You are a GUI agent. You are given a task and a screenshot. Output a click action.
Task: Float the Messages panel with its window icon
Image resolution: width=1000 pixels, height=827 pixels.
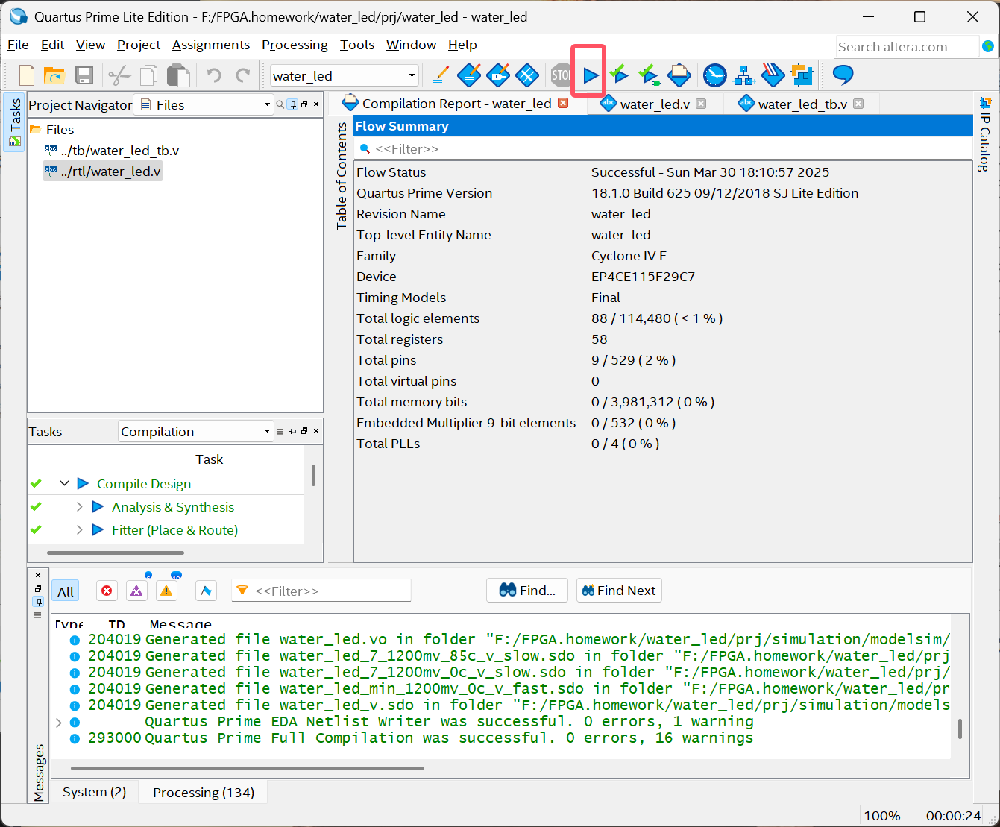point(38,588)
